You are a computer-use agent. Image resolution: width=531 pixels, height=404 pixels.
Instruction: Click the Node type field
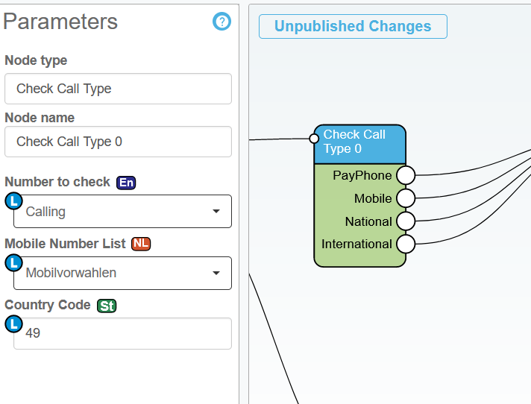coord(118,89)
